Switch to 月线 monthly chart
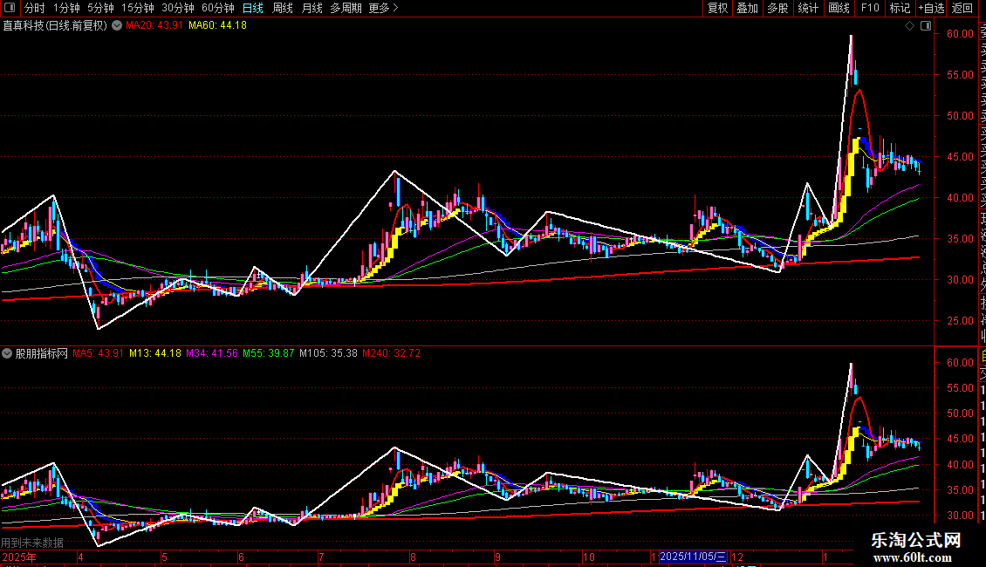The image size is (986, 567). 312,8
